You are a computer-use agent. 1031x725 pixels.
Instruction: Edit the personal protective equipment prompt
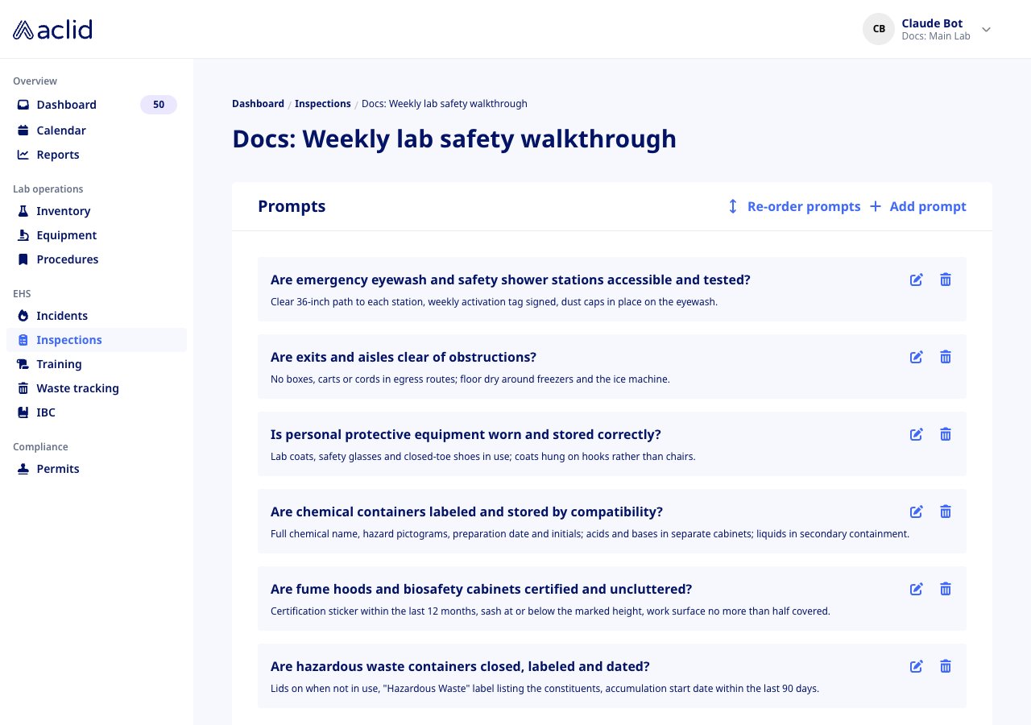click(917, 434)
